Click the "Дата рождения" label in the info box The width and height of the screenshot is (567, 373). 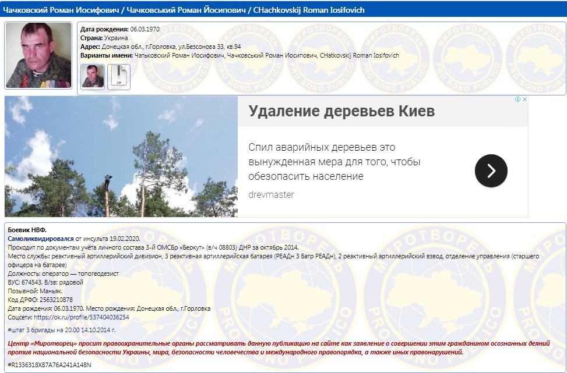tap(104, 29)
